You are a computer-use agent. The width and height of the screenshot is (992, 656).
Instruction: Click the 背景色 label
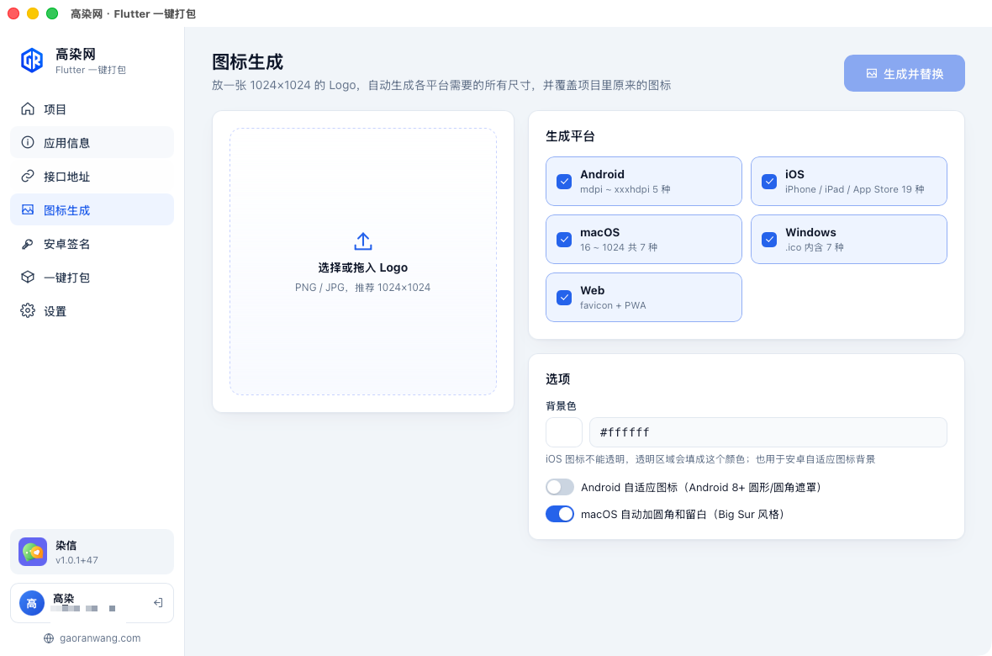pyautogui.click(x=562, y=406)
